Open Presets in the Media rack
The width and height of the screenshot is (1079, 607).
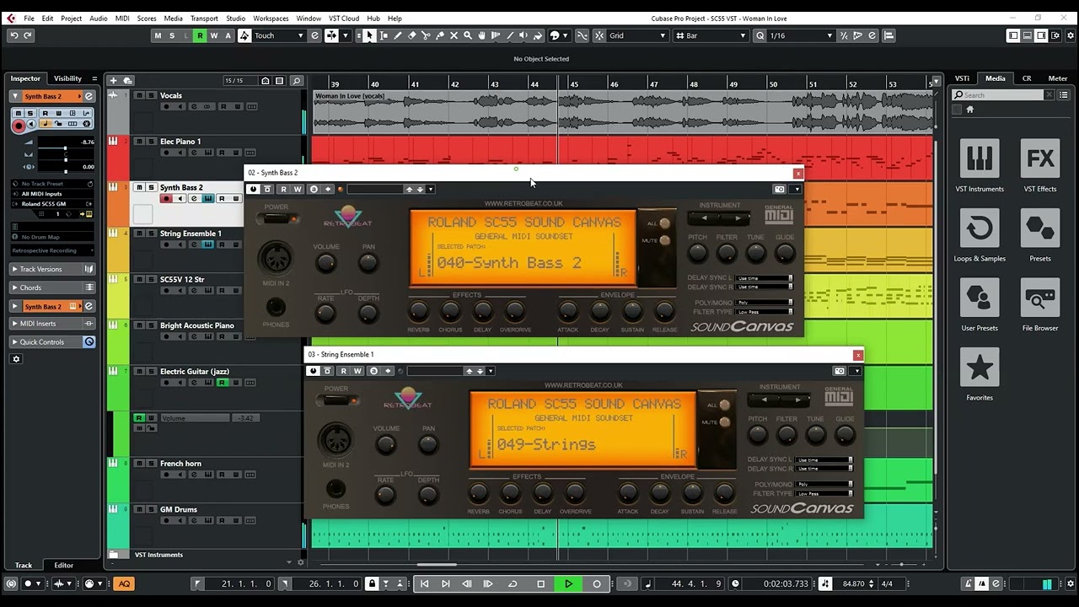point(1040,235)
